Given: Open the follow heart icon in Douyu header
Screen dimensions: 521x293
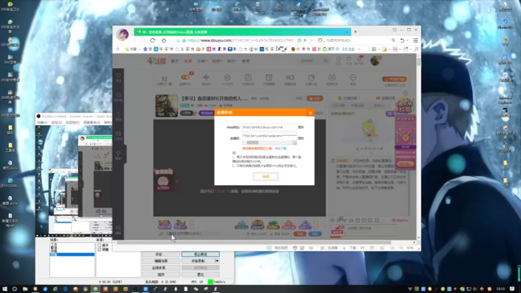Looking at the screenshot, I should click(348, 59).
